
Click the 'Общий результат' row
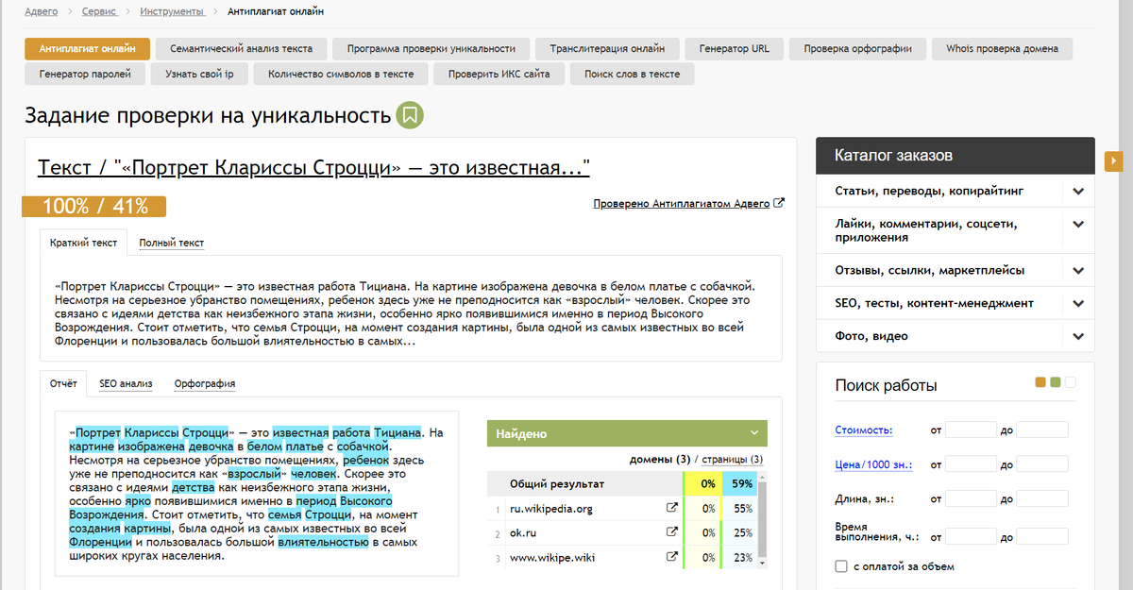pos(623,484)
